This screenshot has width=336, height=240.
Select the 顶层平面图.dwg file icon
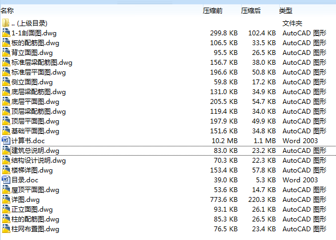point(6,121)
